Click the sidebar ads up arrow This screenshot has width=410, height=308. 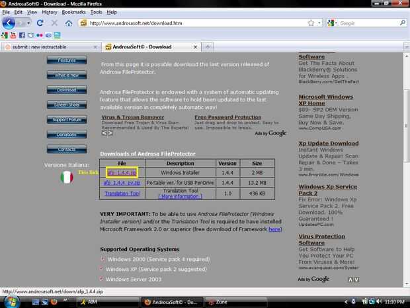[x=350, y=280]
